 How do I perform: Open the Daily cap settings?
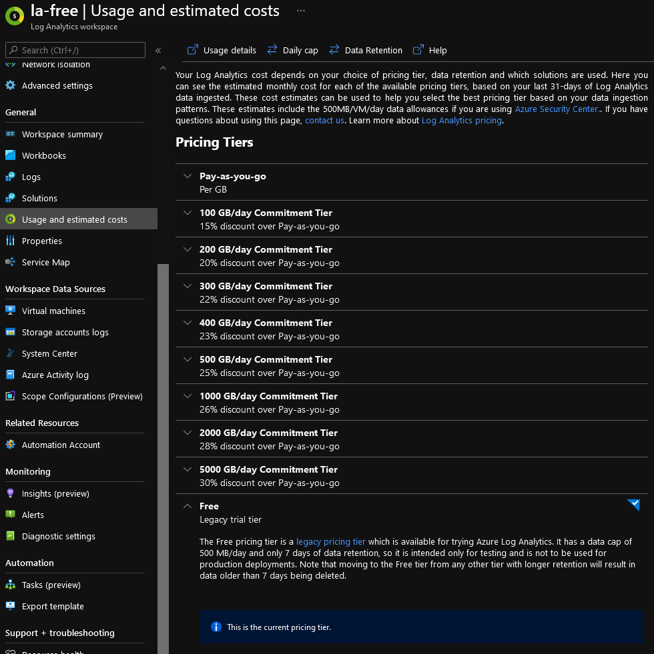click(x=293, y=50)
